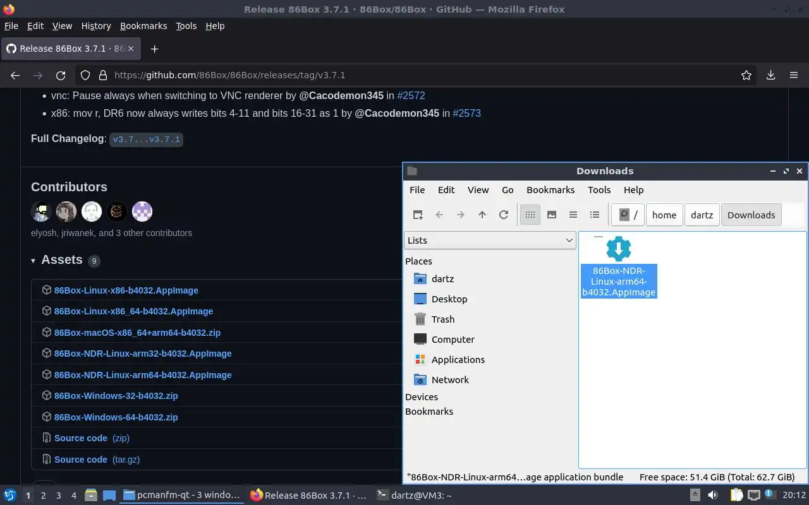Go up to parent folder
The width and height of the screenshot is (809, 505).
point(482,215)
